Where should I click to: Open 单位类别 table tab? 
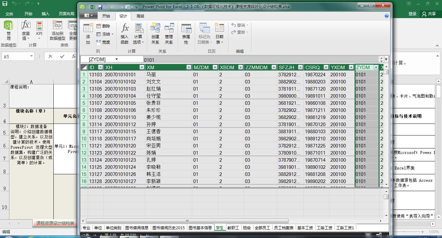(114, 228)
